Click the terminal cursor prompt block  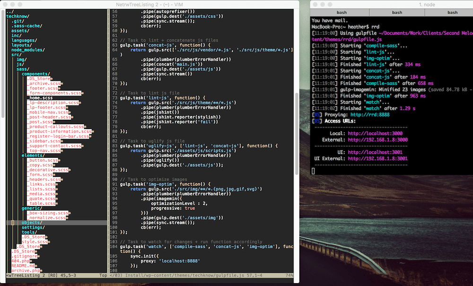313,171
